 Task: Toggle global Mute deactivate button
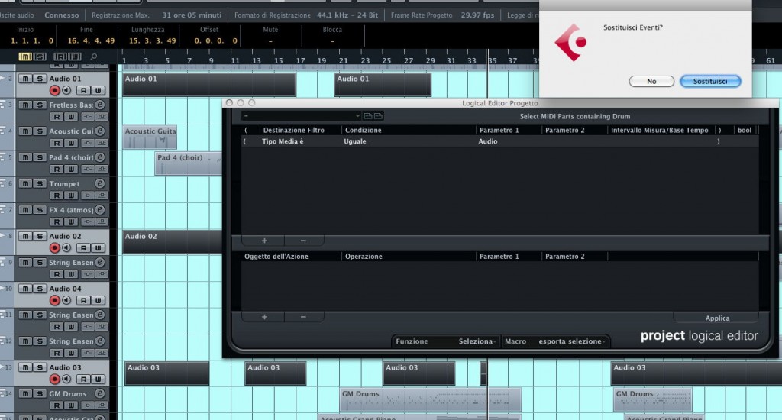coord(25,57)
